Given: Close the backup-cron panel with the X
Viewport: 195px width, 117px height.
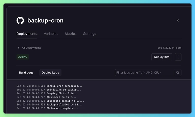Looking at the screenshot, I should pyautogui.click(x=178, y=20).
